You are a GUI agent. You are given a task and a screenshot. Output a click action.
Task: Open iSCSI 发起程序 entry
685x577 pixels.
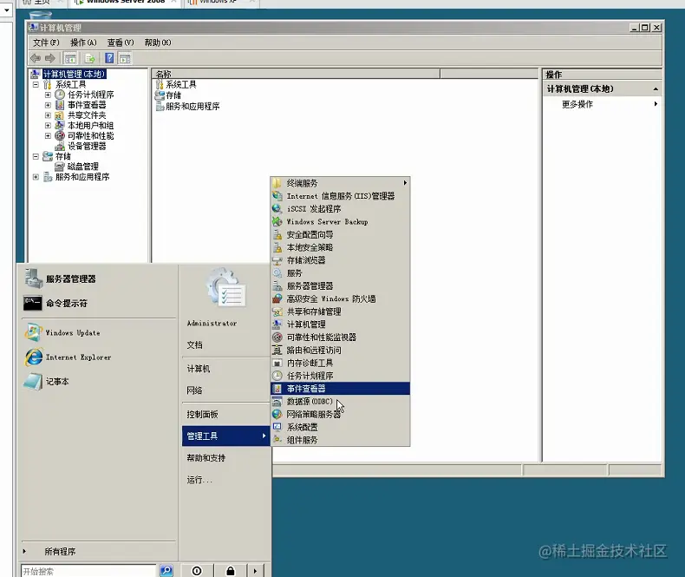coord(340,209)
